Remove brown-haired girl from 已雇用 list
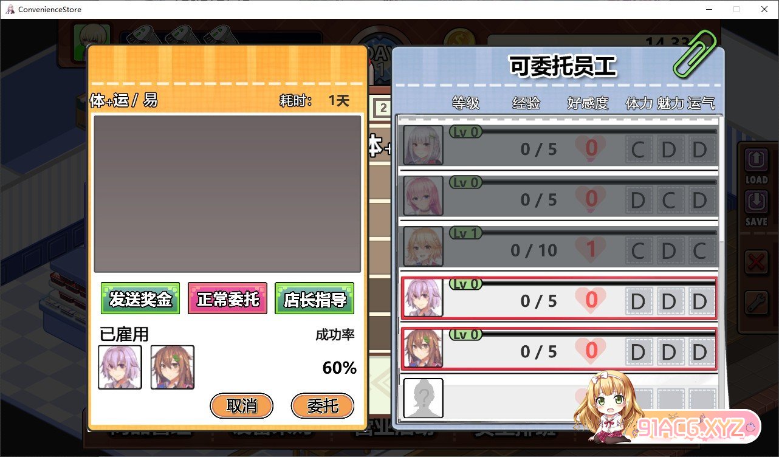 pos(173,367)
